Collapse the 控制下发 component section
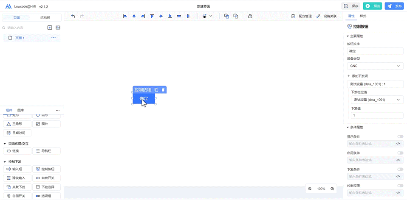The width and height of the screenshot is (407, 200). [x=5, y=162]
